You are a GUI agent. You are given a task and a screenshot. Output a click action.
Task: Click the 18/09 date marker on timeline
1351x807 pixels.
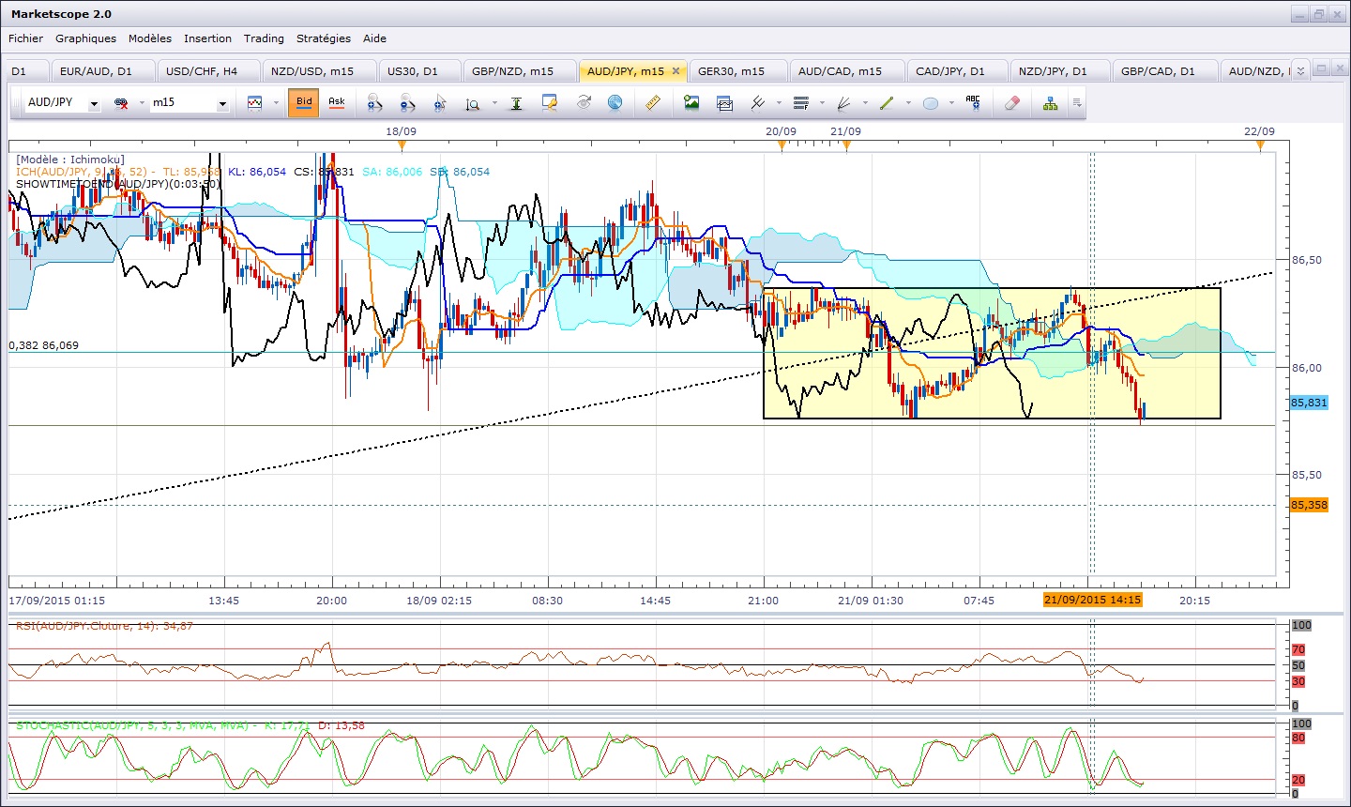coord(402,145)
